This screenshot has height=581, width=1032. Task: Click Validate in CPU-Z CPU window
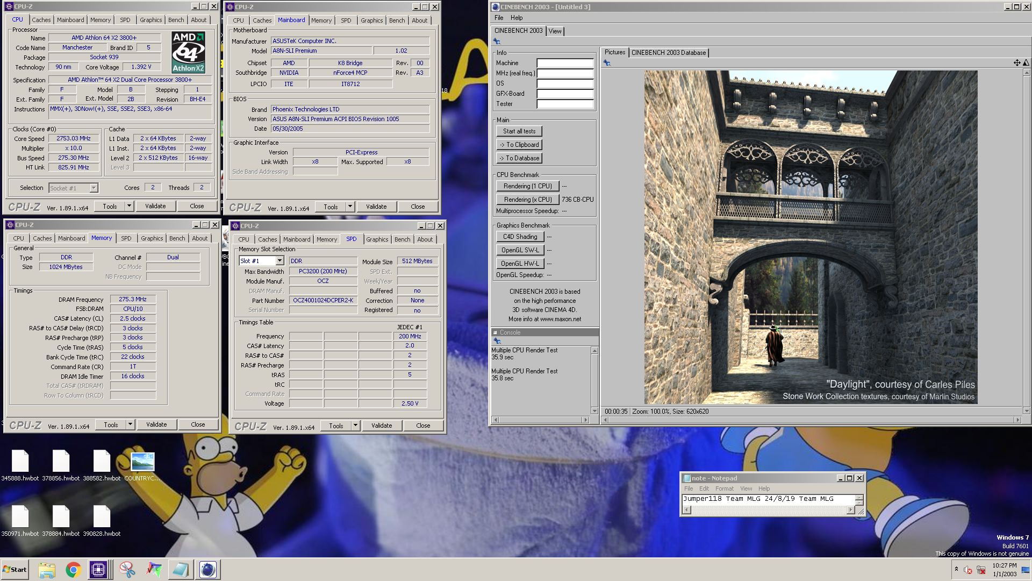tap(155, 206)
